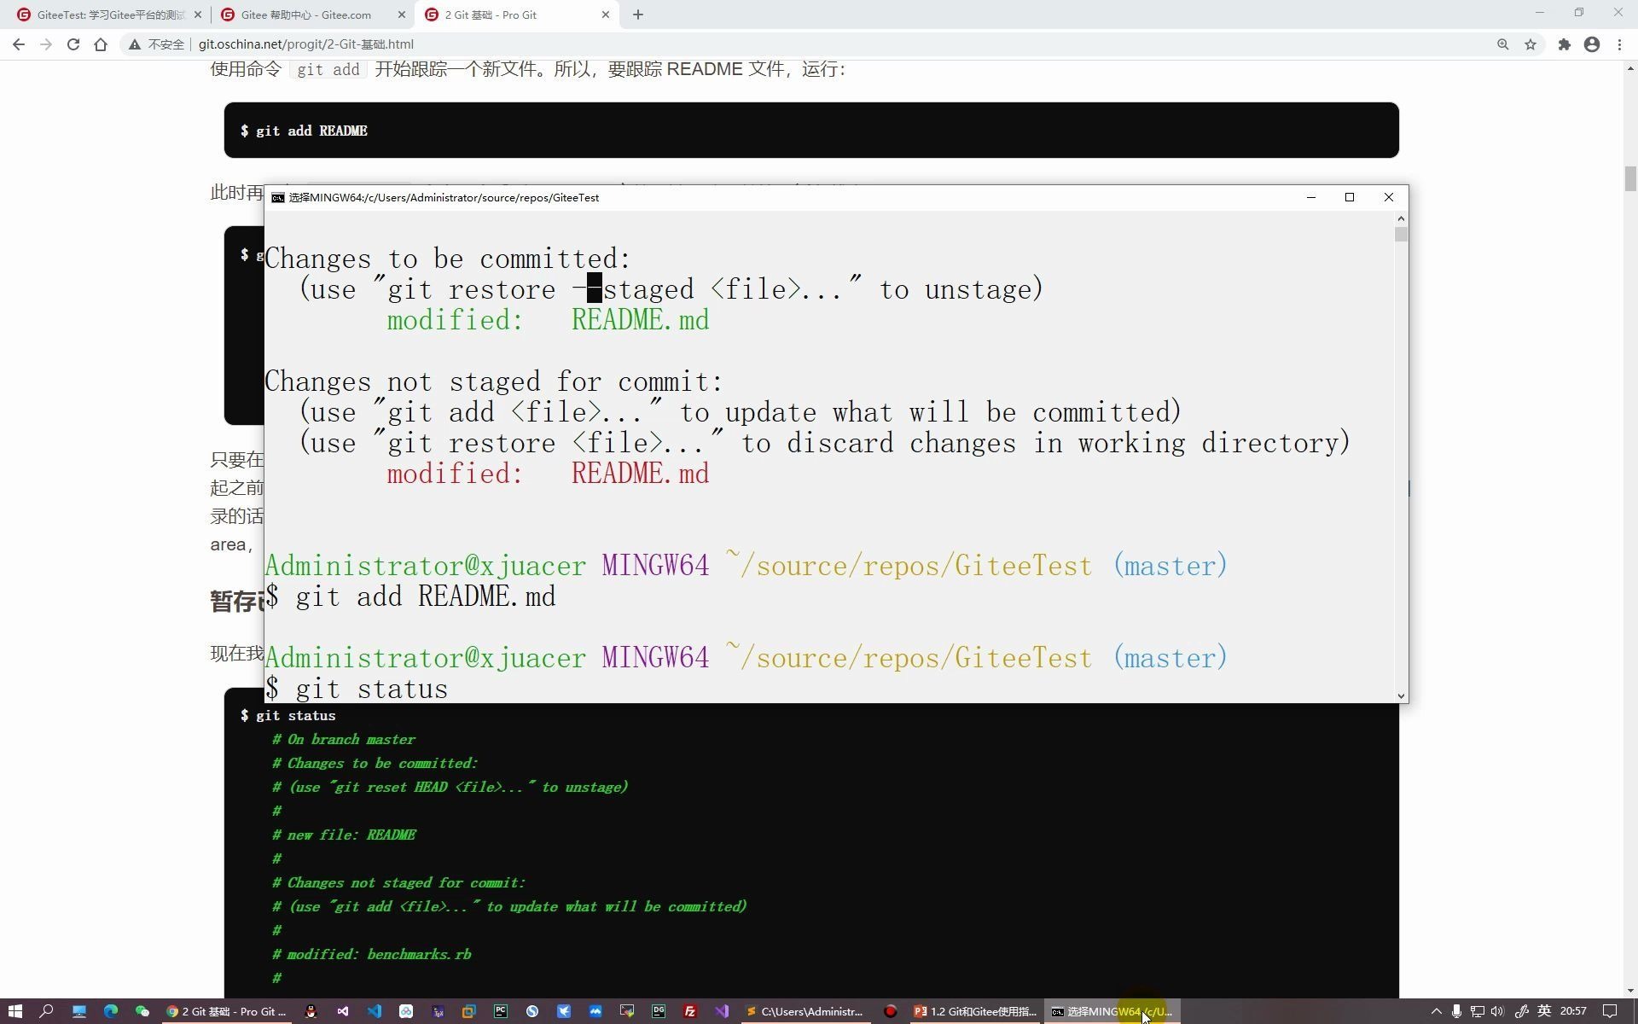This screenshot has width=1638, height=1024.
Task: Open the TeX editor taskbar icon
Action: point(438,1011)
